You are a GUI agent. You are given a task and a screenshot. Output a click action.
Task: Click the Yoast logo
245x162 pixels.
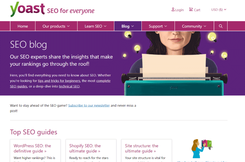pyautogui.click(x=27, y=9)
